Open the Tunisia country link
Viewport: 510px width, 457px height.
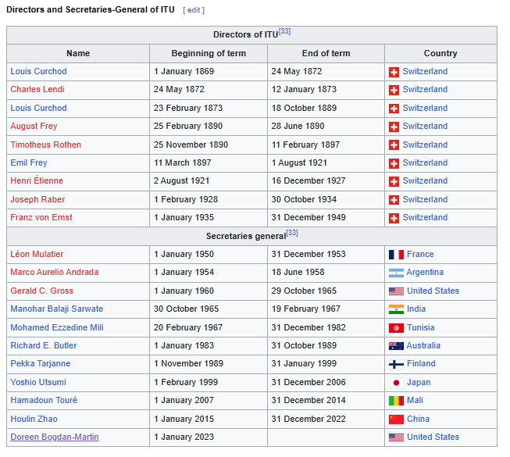coord(420,327)
